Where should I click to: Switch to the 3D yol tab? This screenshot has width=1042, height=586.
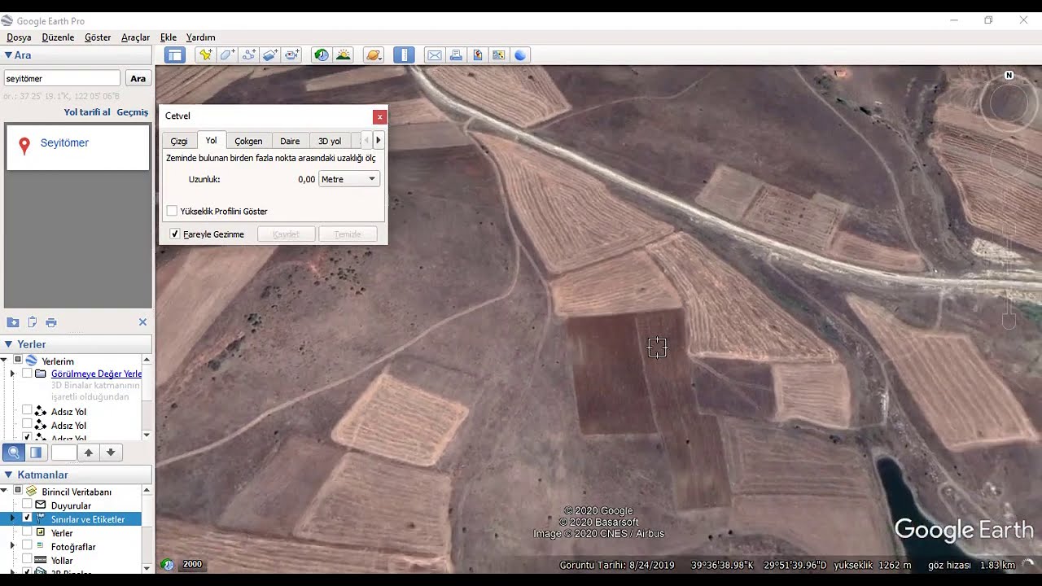[x=330, y=142]
